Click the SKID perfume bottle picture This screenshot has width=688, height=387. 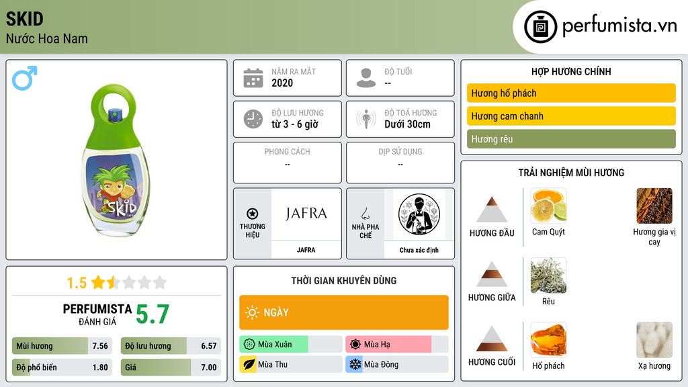116,160
